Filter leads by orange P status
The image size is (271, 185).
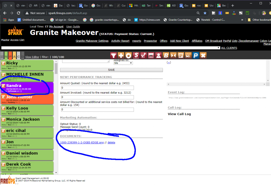[x=10, y=56]
